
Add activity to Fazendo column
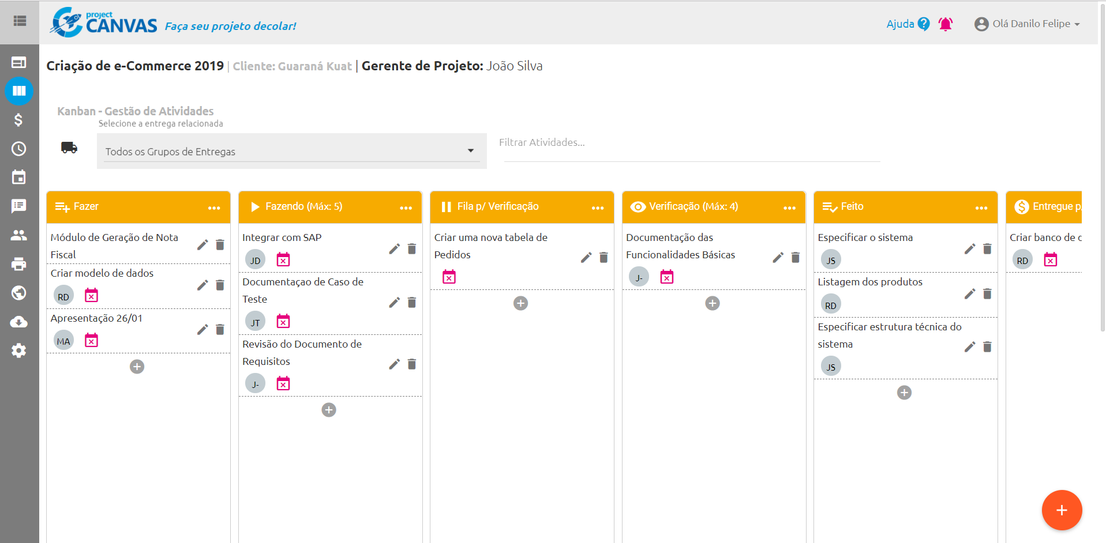329,410
